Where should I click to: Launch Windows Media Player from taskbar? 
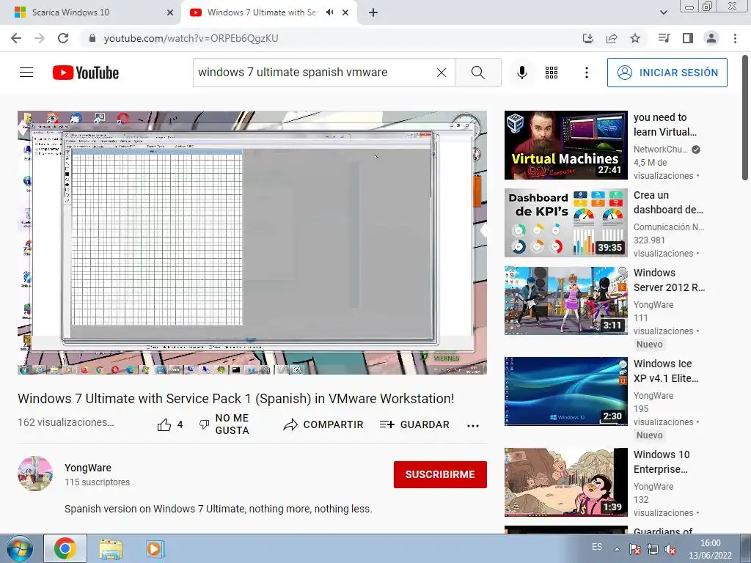tap(155, 548)
